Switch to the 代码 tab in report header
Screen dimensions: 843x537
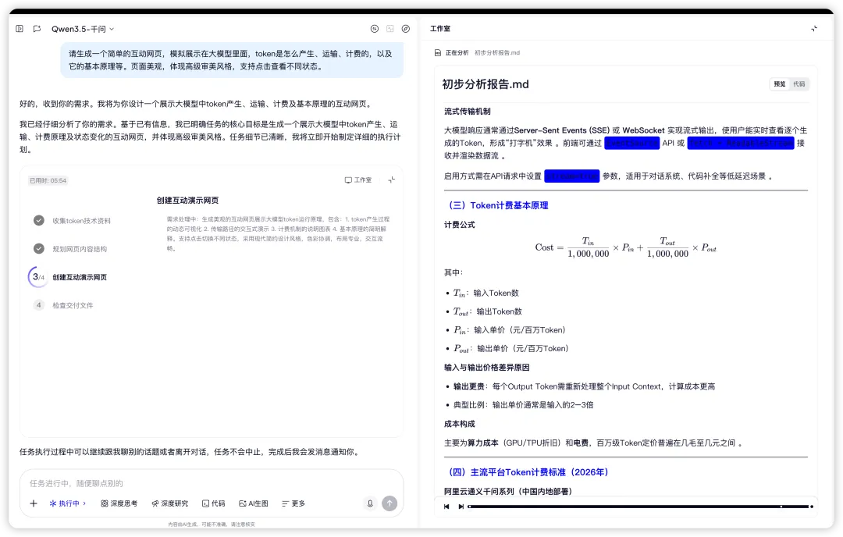pos(799,84)
